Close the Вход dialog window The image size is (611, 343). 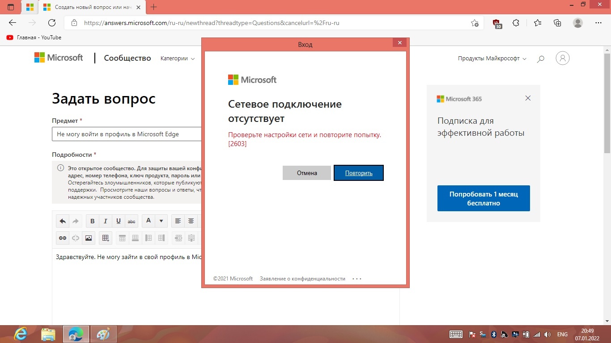pos(399,43)
